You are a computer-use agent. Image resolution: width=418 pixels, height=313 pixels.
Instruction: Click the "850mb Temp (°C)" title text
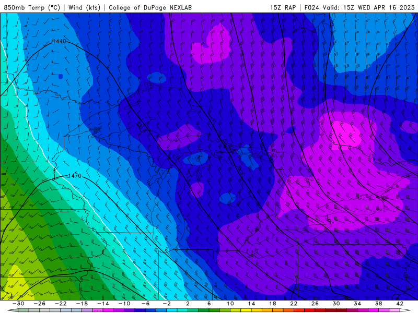tap(32, 7)
